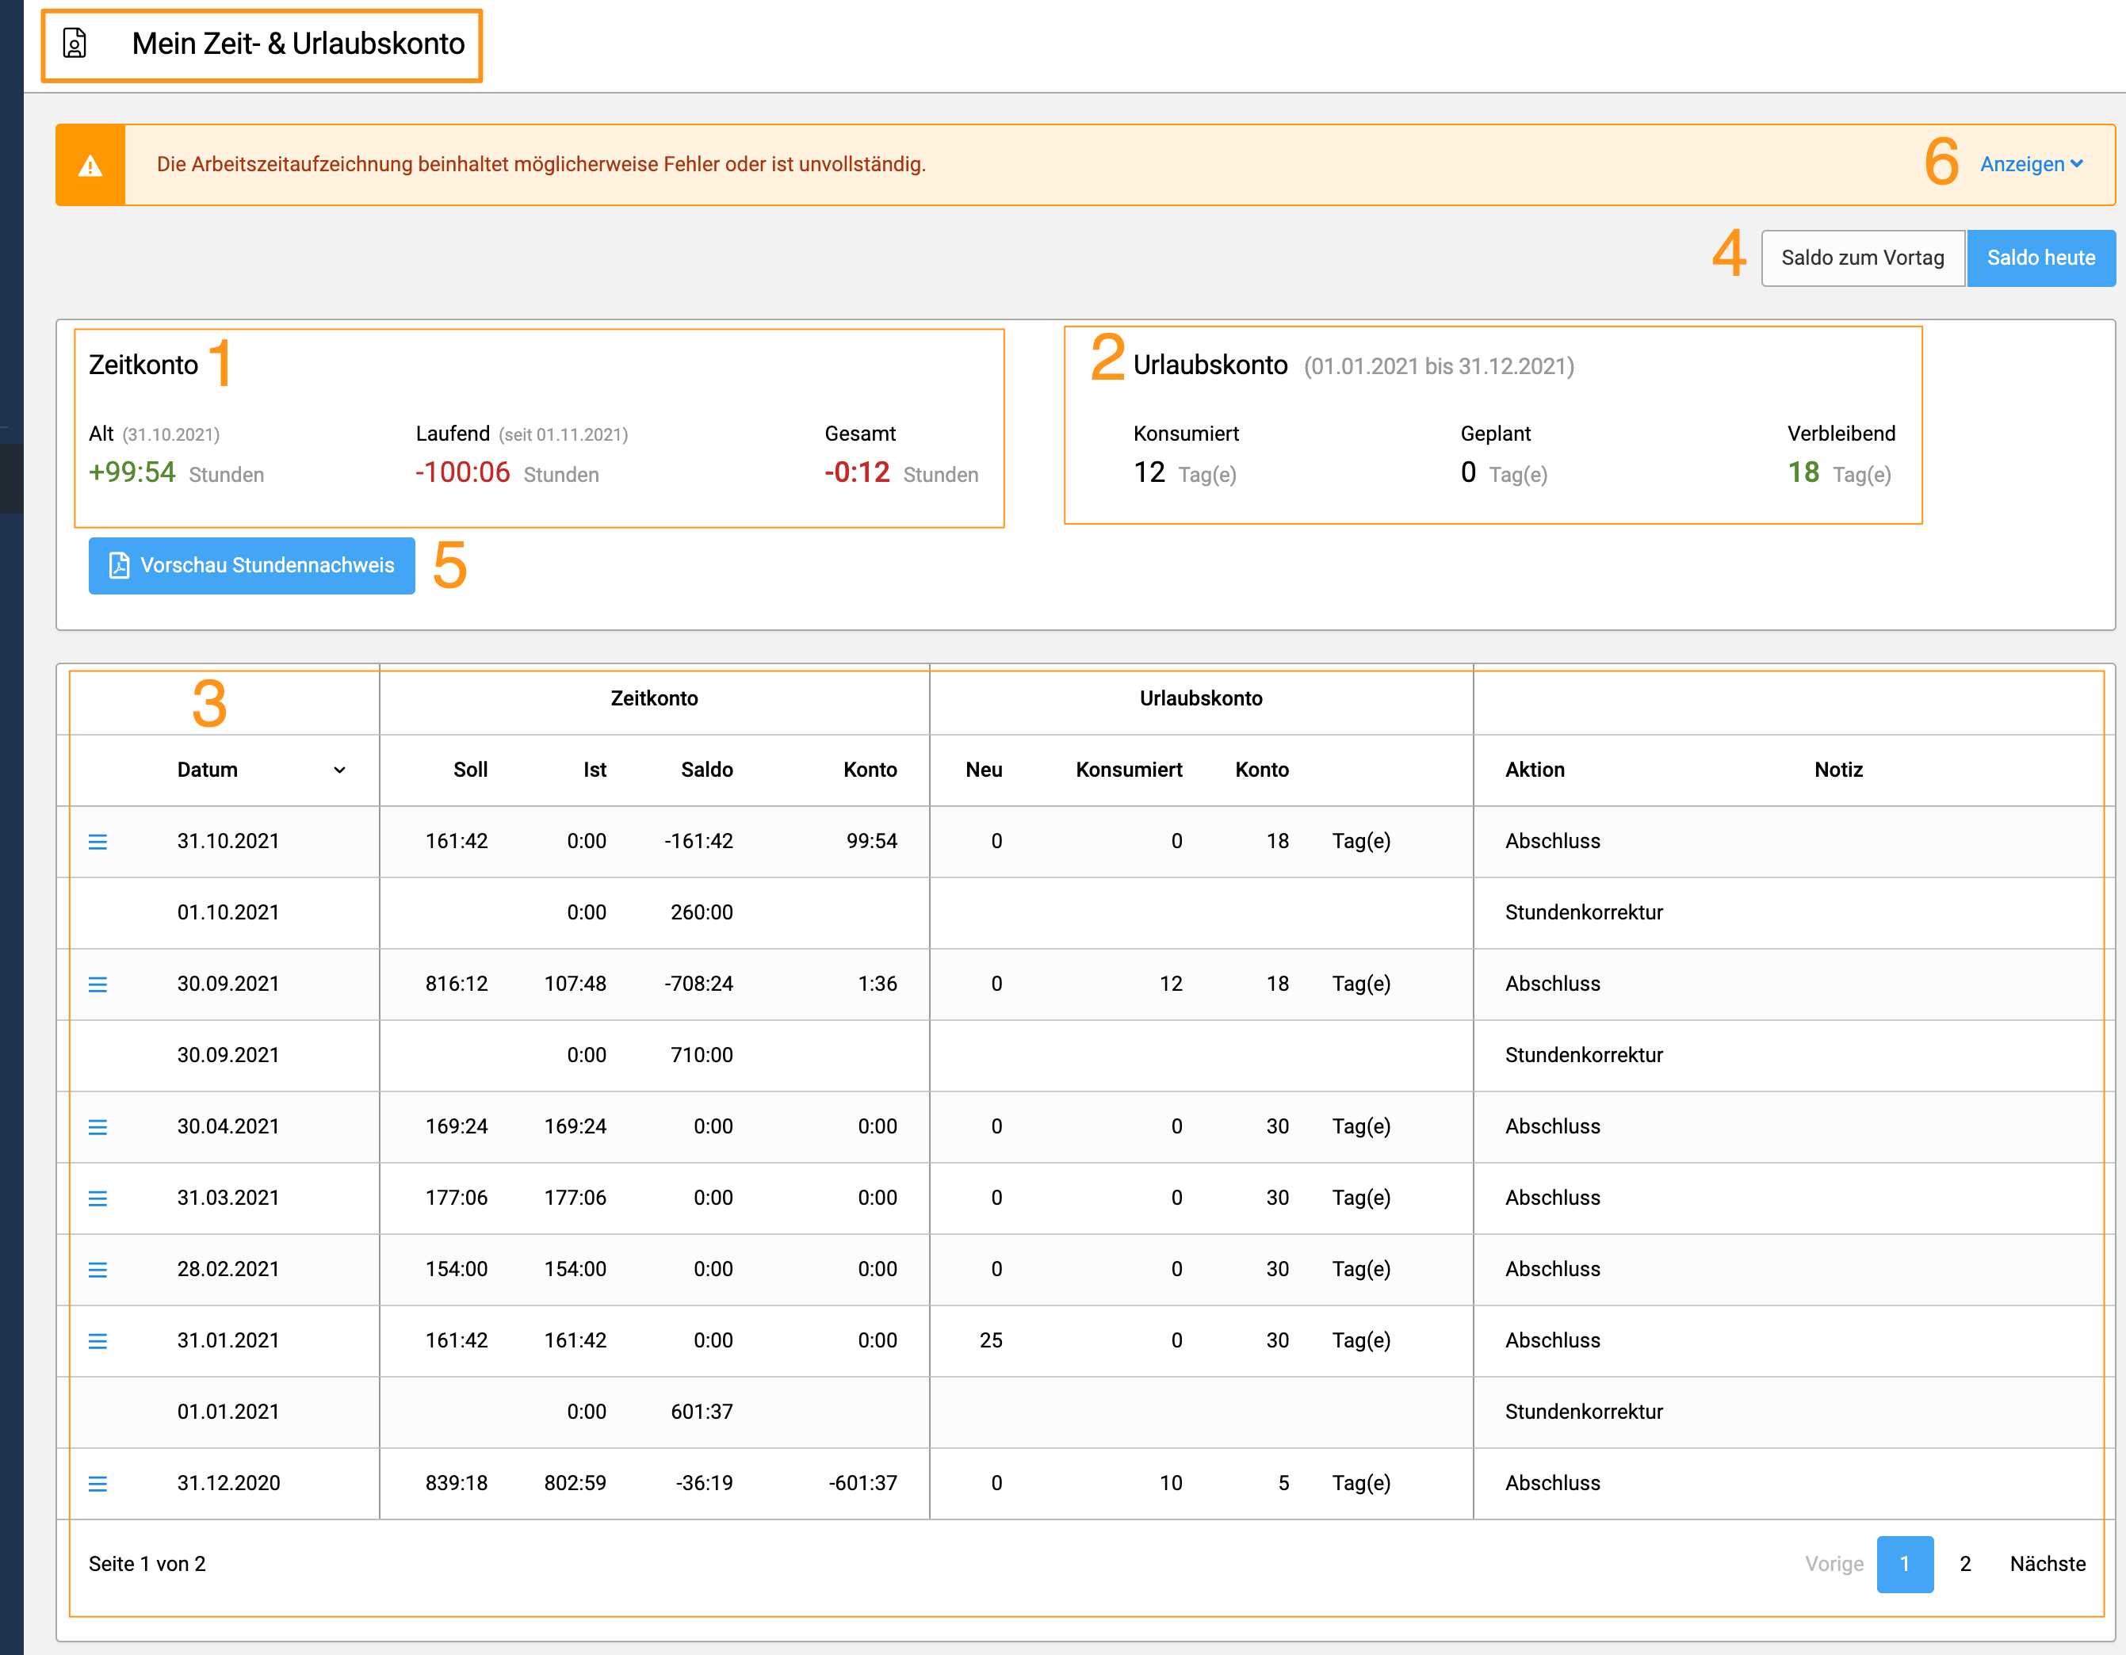2126x1655 pixels.
Task: Open row menu icon for 30.09.2021 Abschluss
Action: [x=98, y=984]
